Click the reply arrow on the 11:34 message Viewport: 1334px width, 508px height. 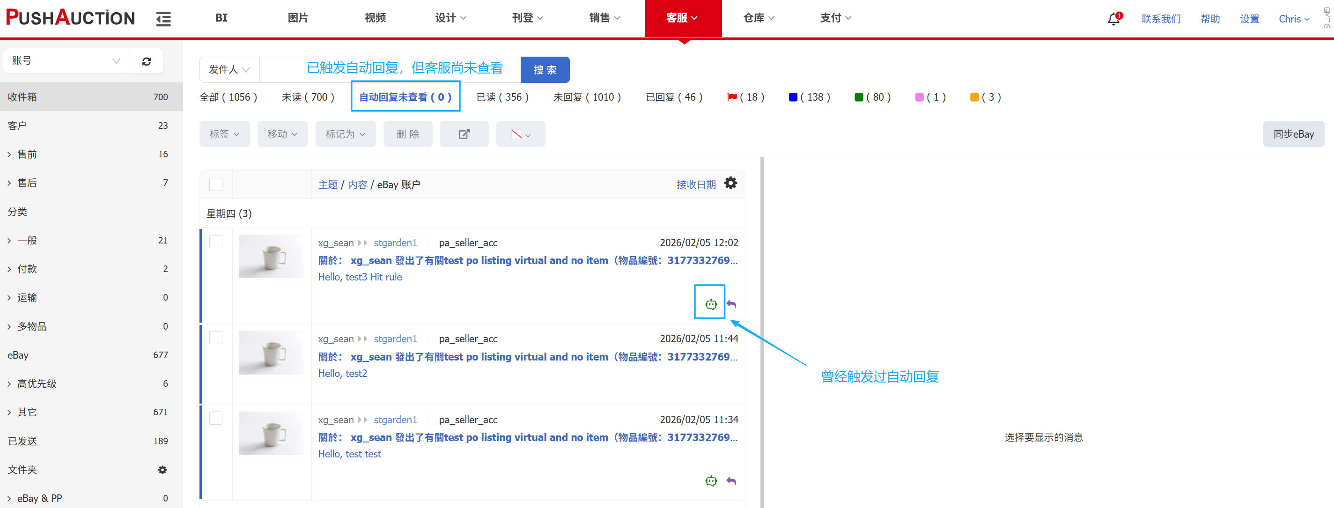[731, 481]
